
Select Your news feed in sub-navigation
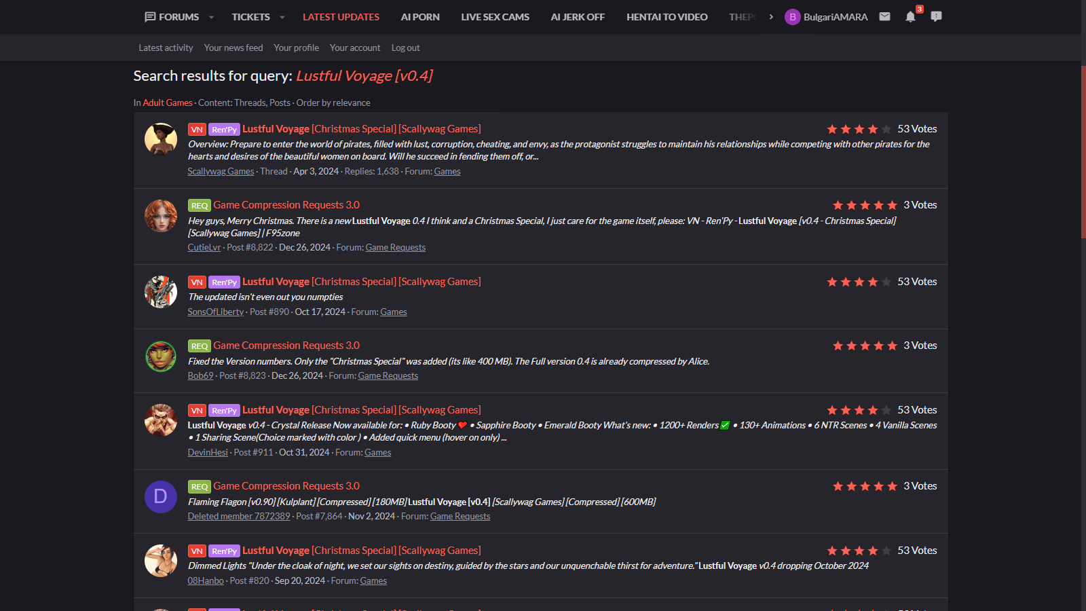pyautogui.click(x=233, y=48)
